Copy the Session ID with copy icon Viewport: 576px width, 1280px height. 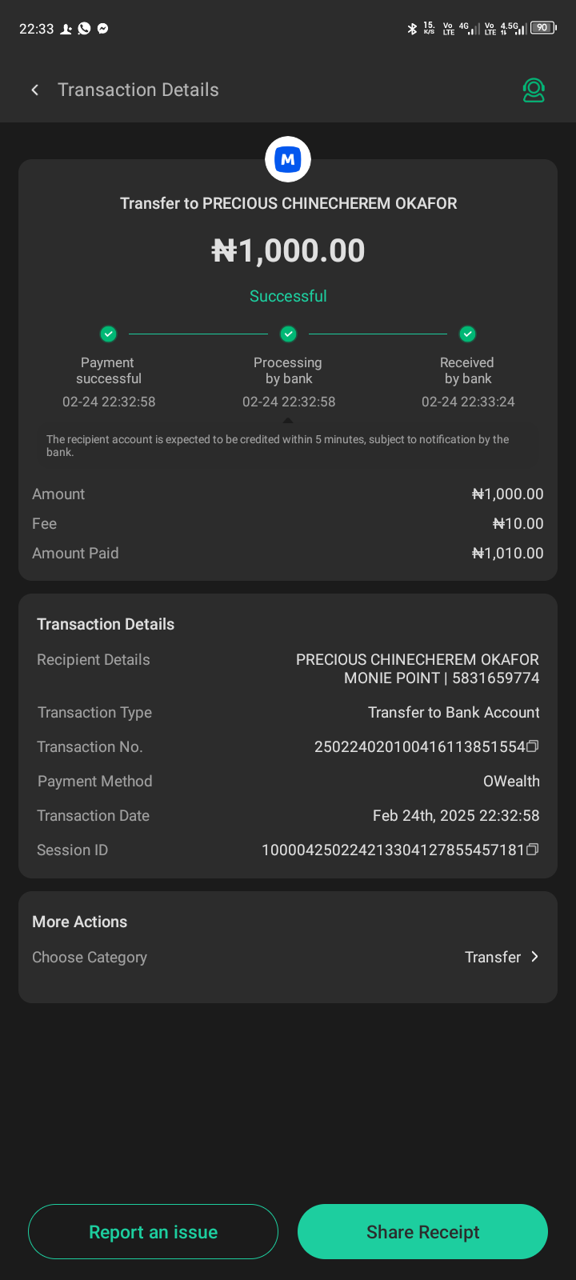(x=533, y=850)
